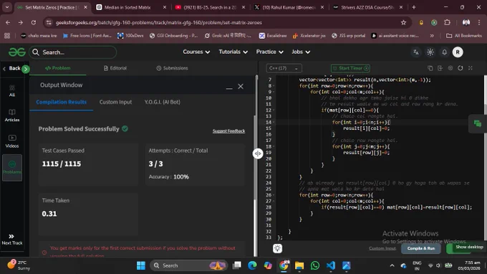Screen dimensions: 487x274
Task: Click the editor export arrow icon
Action: pos(440,68)
